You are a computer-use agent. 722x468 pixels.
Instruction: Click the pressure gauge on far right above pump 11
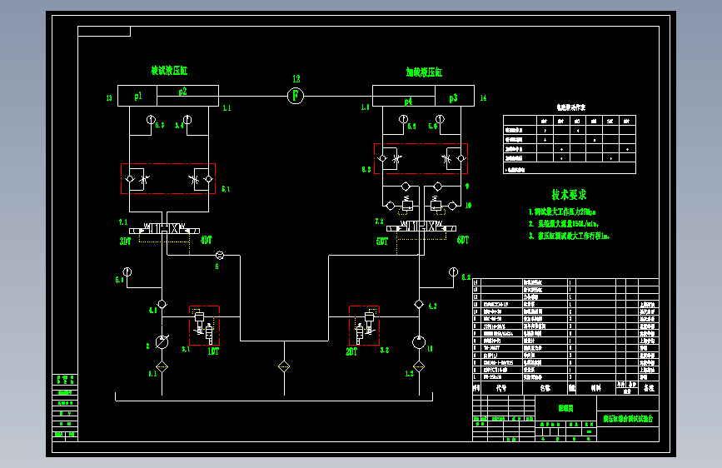454,271
